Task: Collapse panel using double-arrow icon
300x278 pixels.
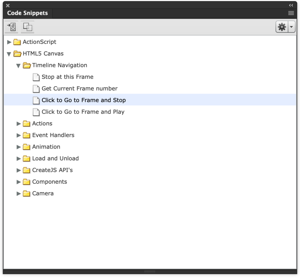Action: [x=291, y=5]
